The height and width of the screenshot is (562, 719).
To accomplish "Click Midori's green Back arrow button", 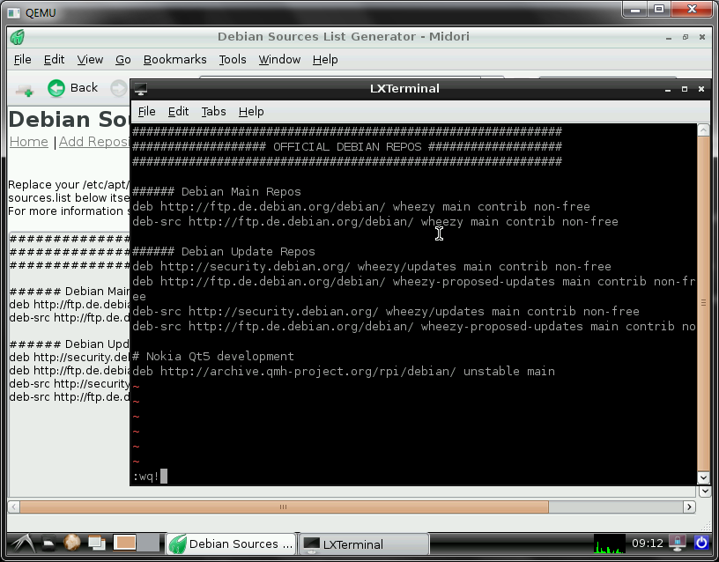I will click(73, 87).
